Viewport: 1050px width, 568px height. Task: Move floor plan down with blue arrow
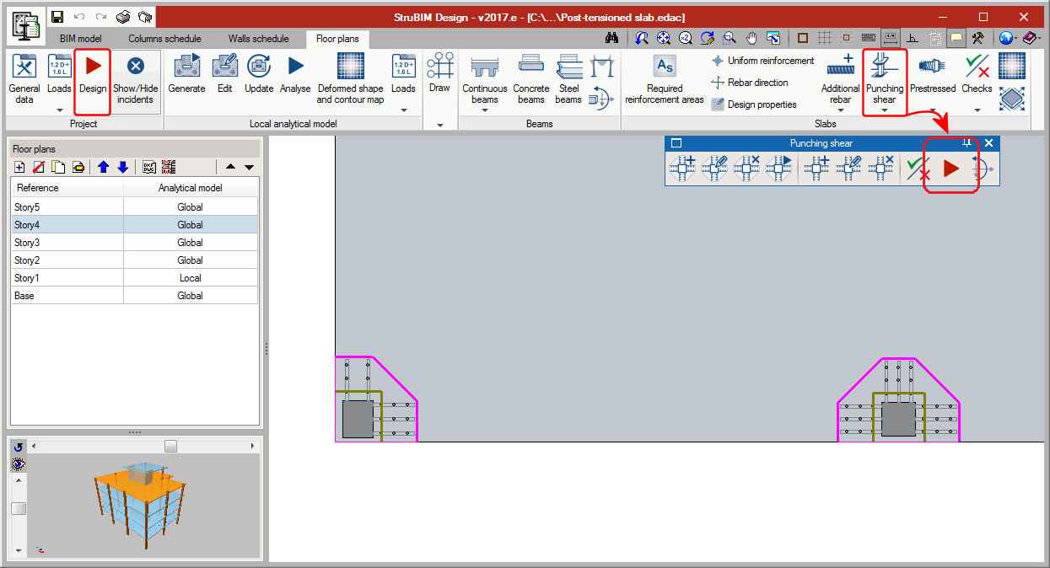123,167
